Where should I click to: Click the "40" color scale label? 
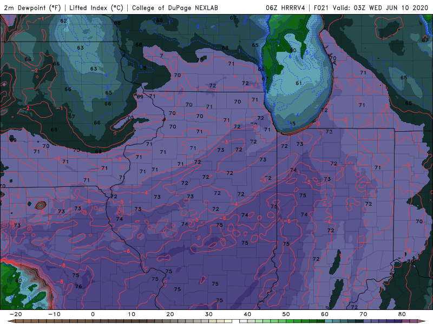pos(247,314)
